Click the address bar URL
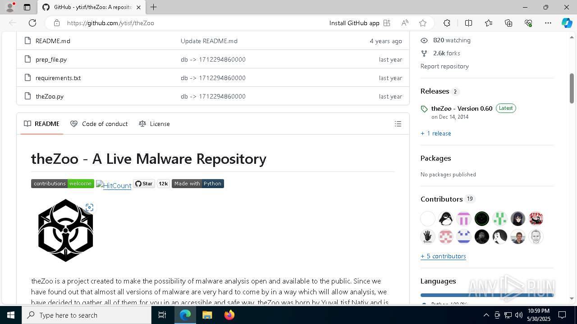This screenshot has width=577, height=324. tap(110, 23)
